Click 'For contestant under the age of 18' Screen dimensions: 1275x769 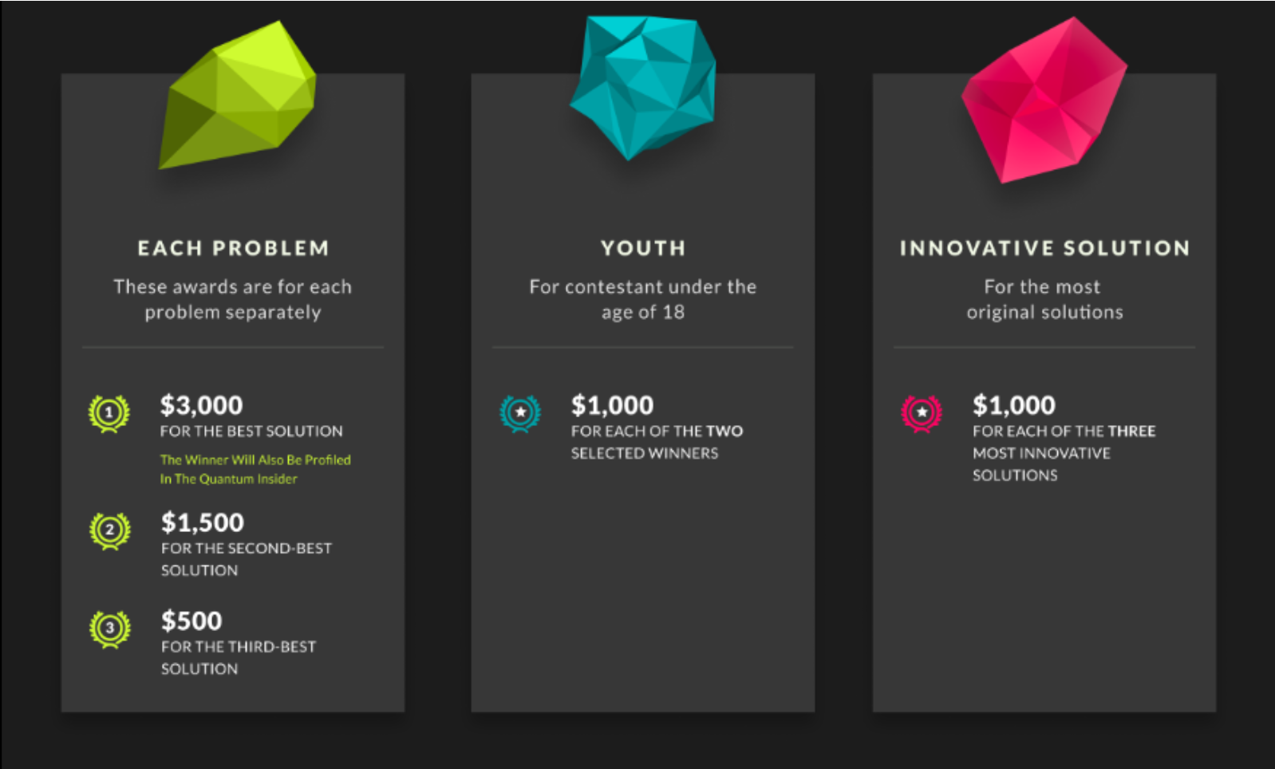pyautogui.click(x=643, y=299)
